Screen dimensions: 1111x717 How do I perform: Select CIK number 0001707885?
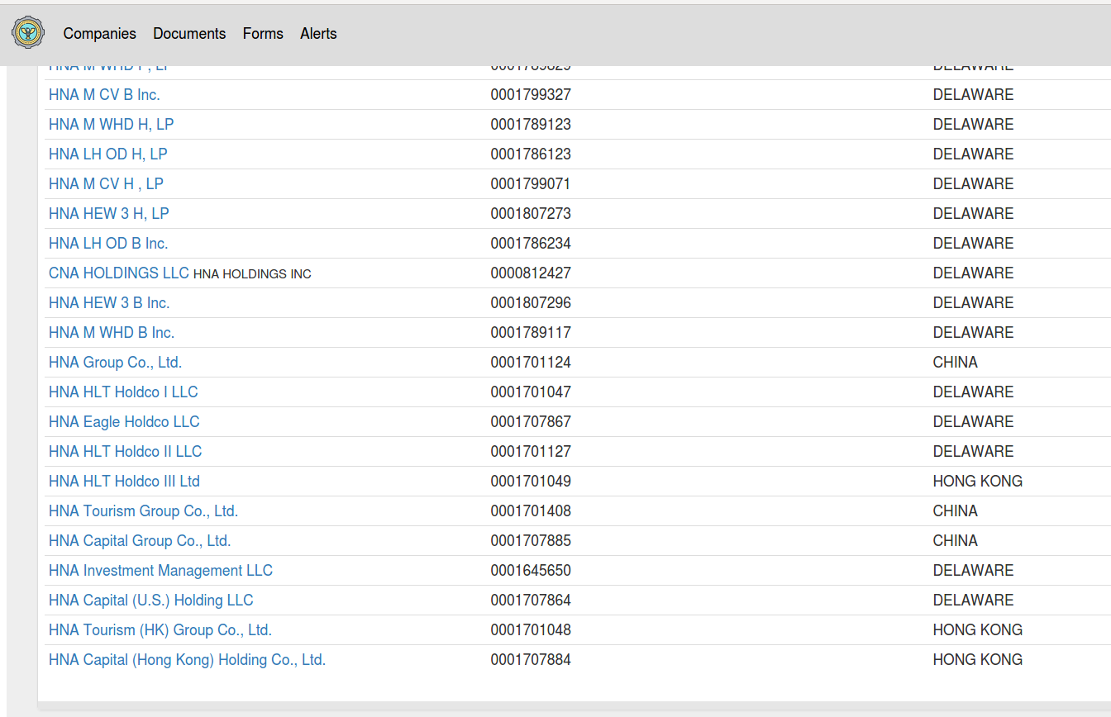tap(531, 541)
